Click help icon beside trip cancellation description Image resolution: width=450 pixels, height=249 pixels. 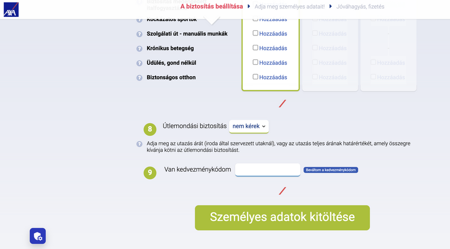point(139,144)
